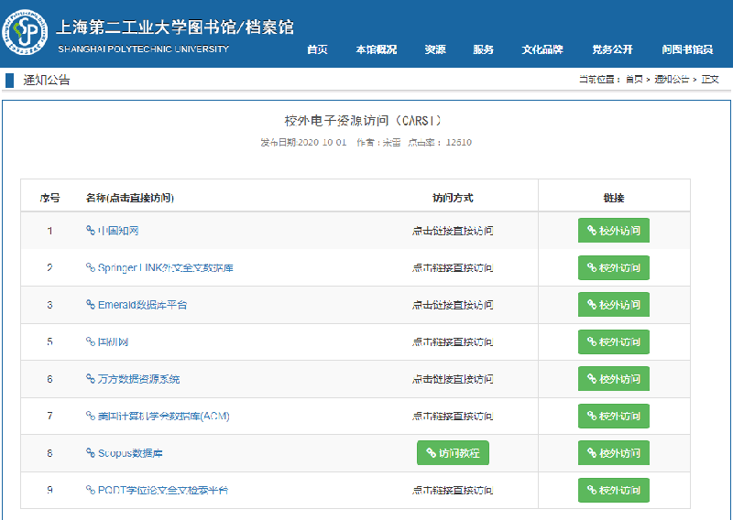Open the Springer LINK database link

tap(166, 267)
